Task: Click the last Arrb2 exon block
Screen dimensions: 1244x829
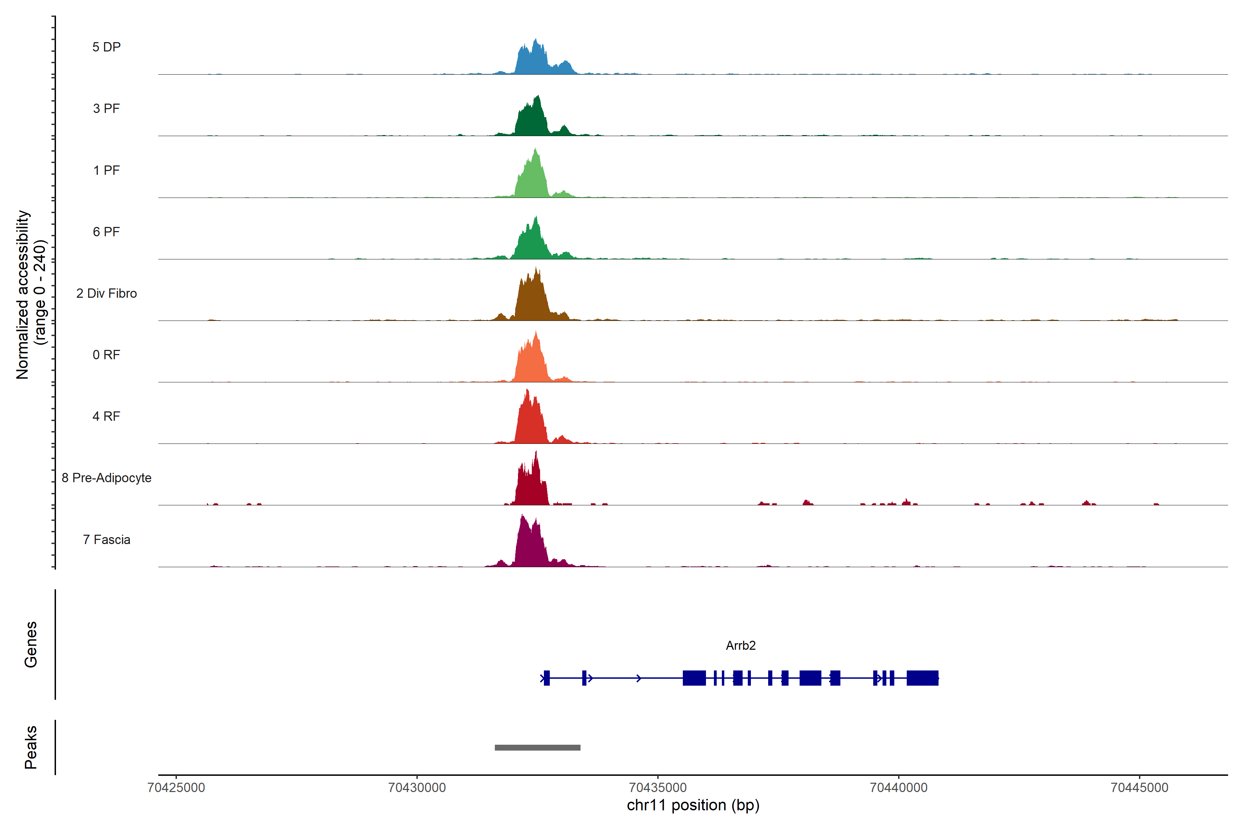Action: tap(922, 678)
